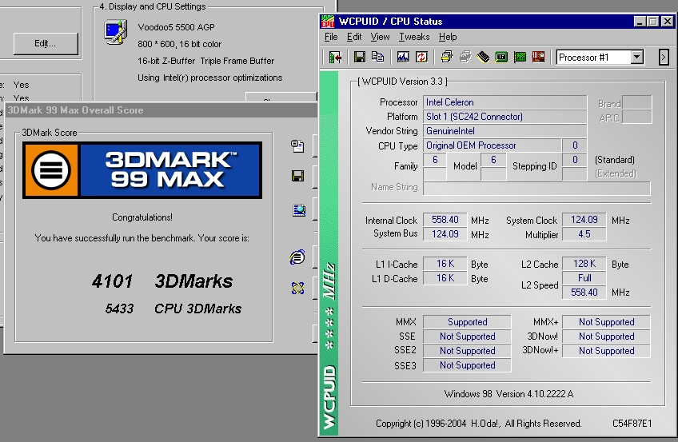Click the green monitor card icon in toolbar

pyautogui.click(x=501, y=57)
